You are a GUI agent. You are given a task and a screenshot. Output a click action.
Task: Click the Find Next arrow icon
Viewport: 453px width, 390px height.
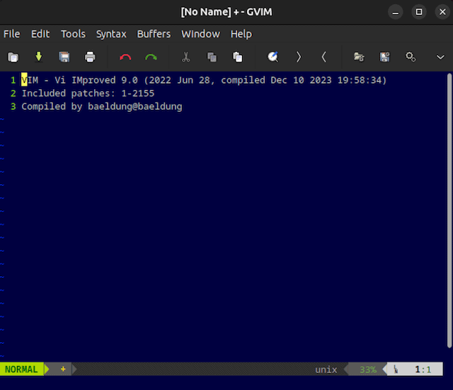(299, 57)
